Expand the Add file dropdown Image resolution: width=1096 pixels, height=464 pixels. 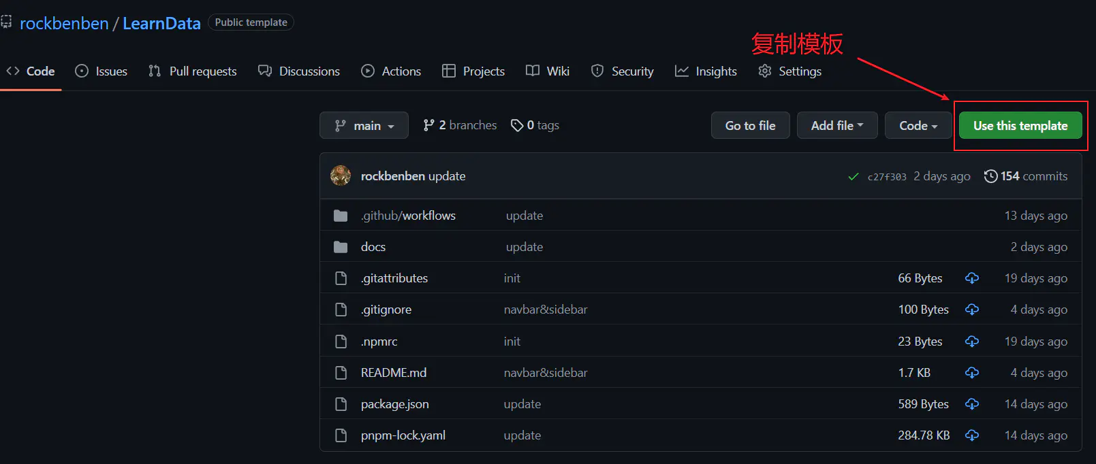[837, 125]
